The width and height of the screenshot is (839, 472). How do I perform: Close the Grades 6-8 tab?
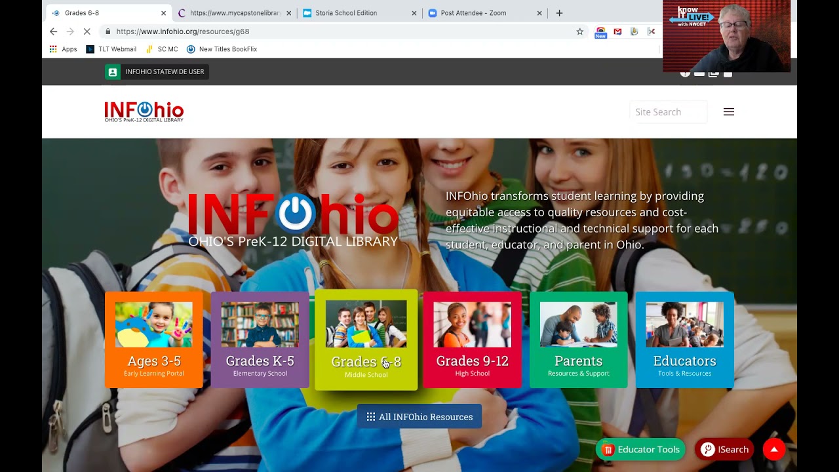coord(163,13)
